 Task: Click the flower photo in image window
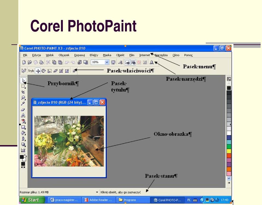click(x=69, y=141)
